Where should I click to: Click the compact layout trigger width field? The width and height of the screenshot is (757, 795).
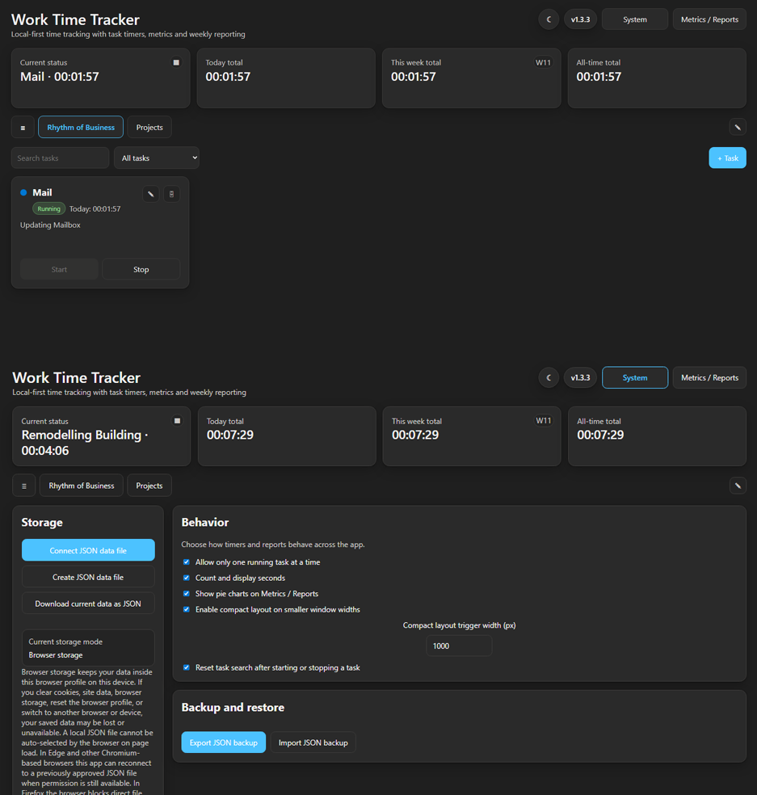click(459, 646)
